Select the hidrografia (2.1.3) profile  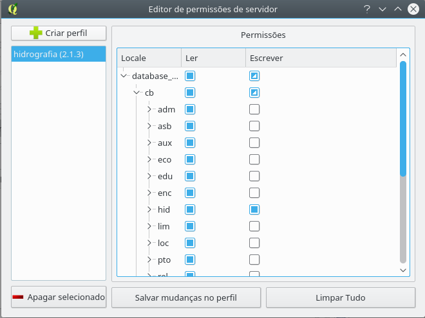[59, 54]
